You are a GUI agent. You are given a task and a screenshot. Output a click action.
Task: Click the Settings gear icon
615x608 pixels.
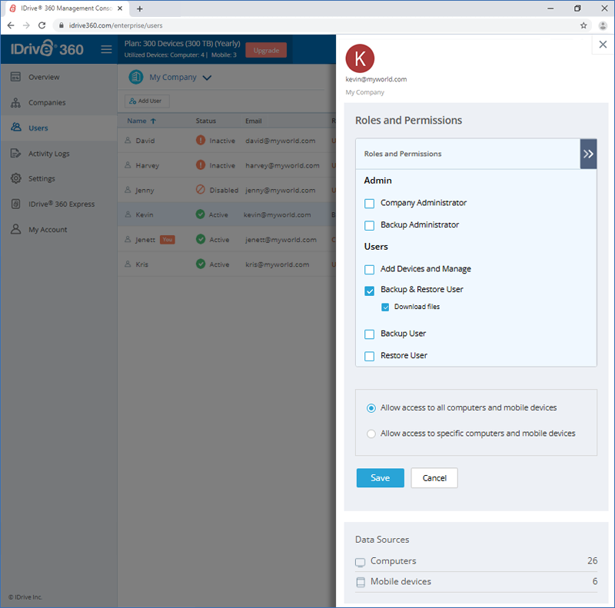click(x=15, y=178)
